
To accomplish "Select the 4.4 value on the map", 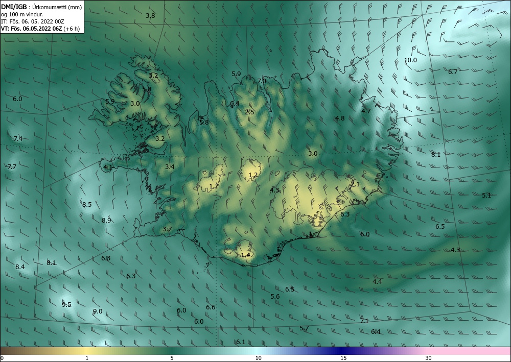I will (377, 282).
